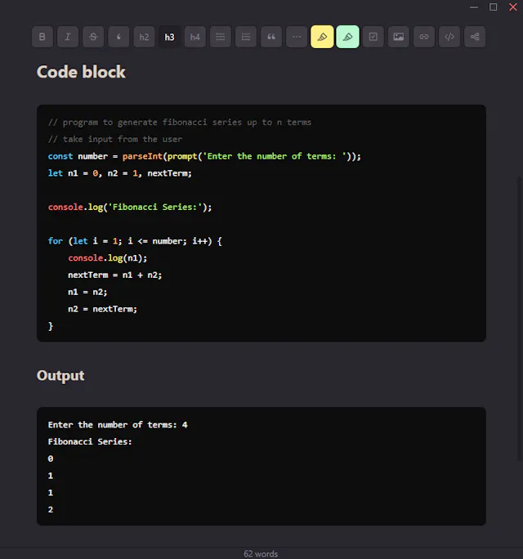Apply h4 heading style
523x559 pixels.
point(195,37)
